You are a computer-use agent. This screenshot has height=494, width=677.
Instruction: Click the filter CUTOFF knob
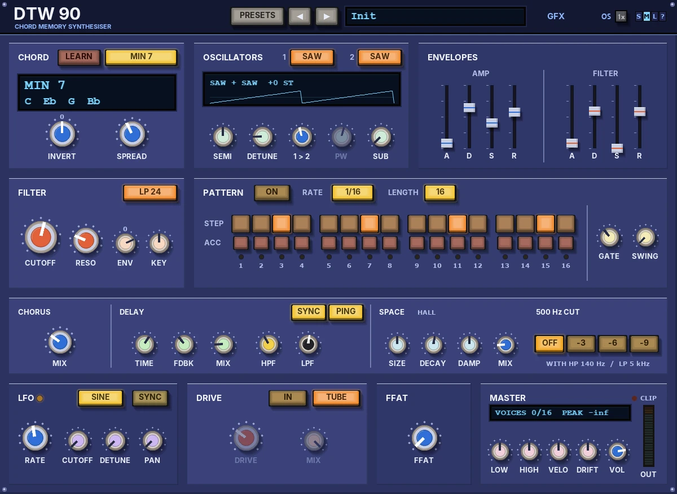tap(41, 237)
